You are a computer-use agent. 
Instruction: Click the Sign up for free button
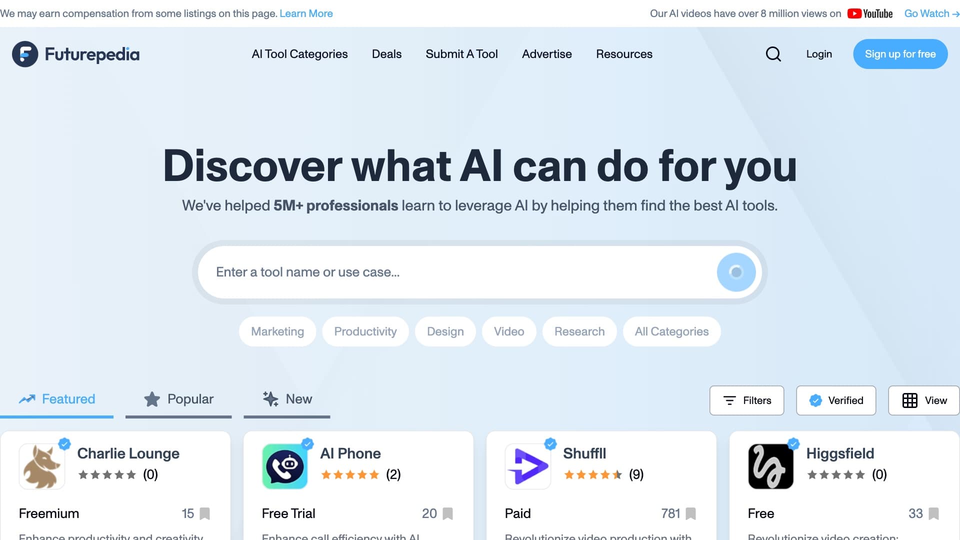pyautogui.click(x=900, y=54)
